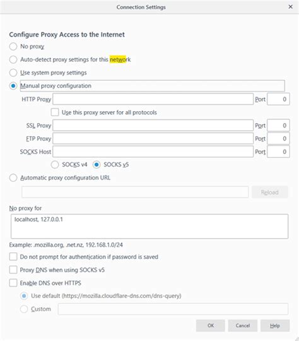Enable Use this proxy server for all protocols
This screenshot has width=299, height=341.
55,112
